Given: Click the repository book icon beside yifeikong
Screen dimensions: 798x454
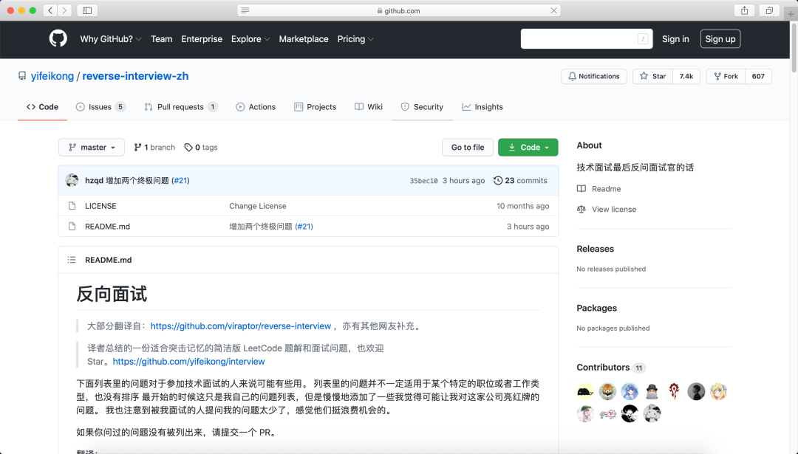Looking at the screenshot, I should [22, 76].
